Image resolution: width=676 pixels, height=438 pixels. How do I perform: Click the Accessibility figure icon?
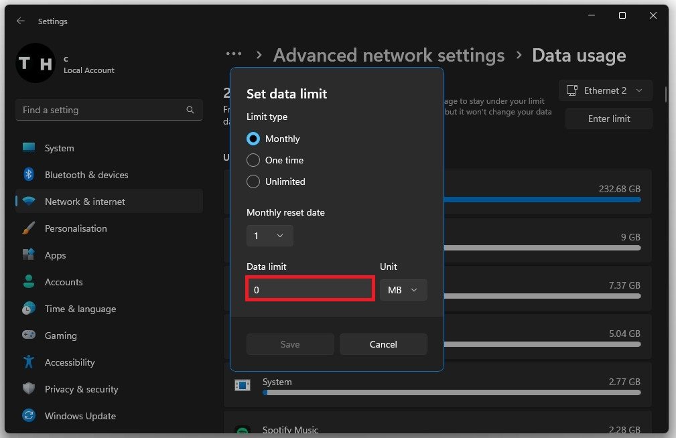[29, 362]
